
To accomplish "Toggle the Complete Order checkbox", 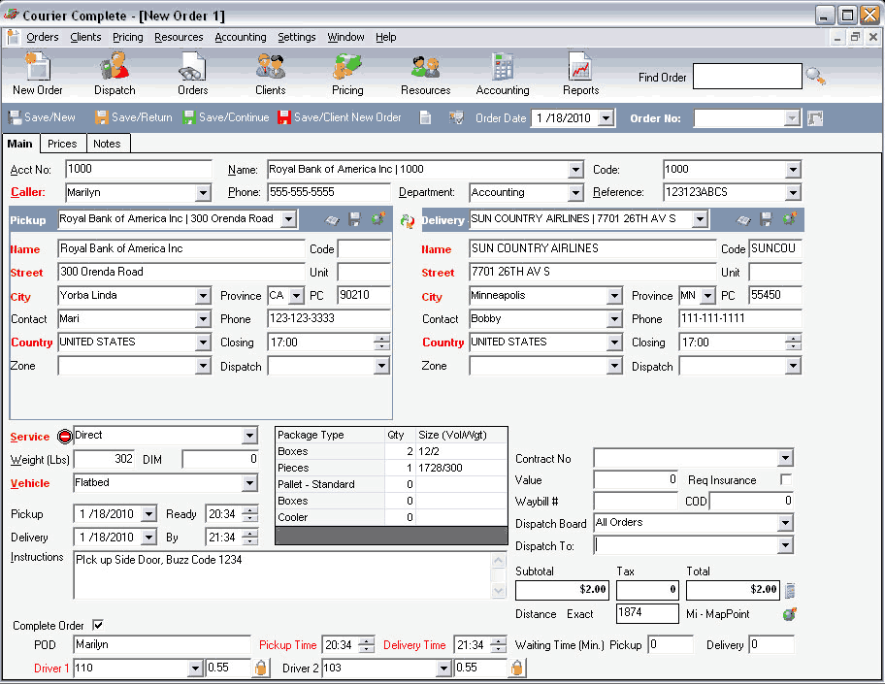I will [97, 626].
